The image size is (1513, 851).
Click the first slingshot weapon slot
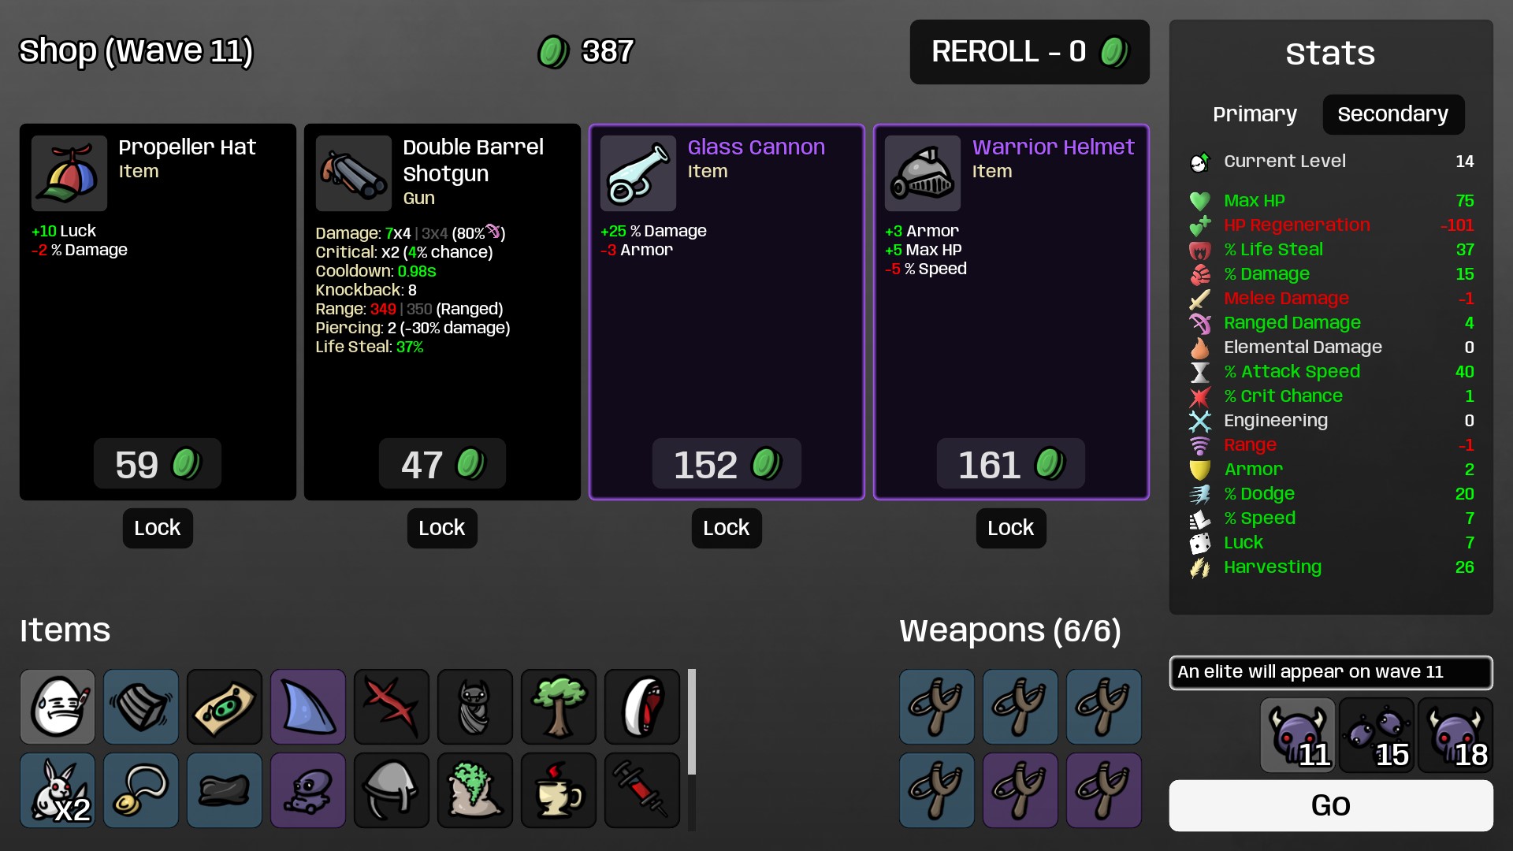coord(937,707)
